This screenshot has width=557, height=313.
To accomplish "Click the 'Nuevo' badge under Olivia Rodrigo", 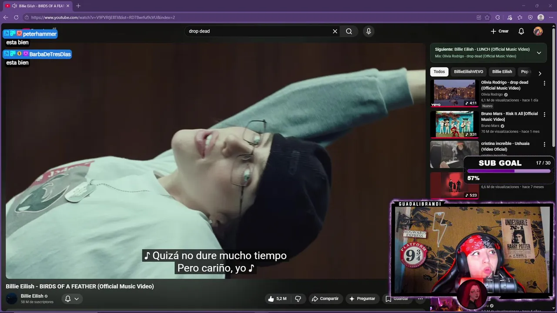I will (487, 106).
